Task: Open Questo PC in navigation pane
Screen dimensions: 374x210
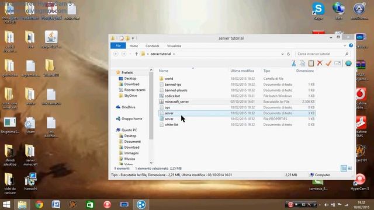Action: 129,130
